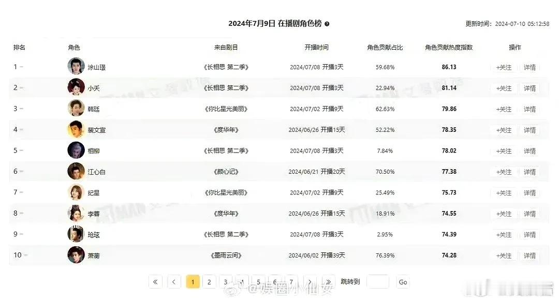Select page 7 in pagination

(291, 282)
